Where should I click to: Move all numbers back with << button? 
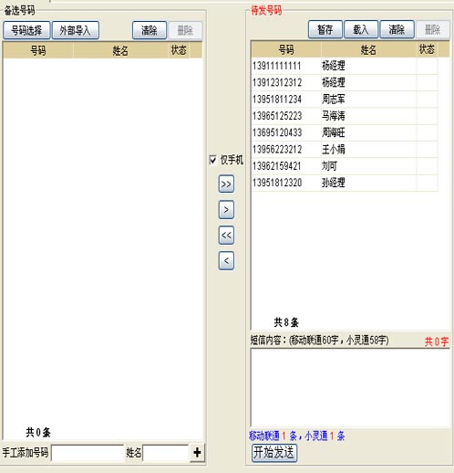pyautogui.click(x=226, y=235)
